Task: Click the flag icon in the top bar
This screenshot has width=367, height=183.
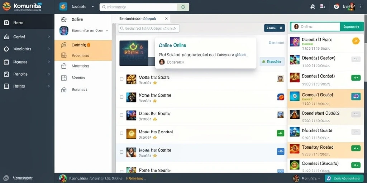Action: [x=322, y=6]
